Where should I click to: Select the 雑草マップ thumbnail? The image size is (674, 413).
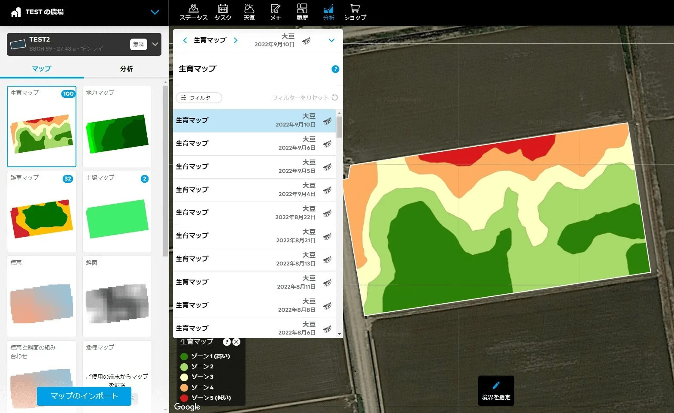(x=42, y=212)
